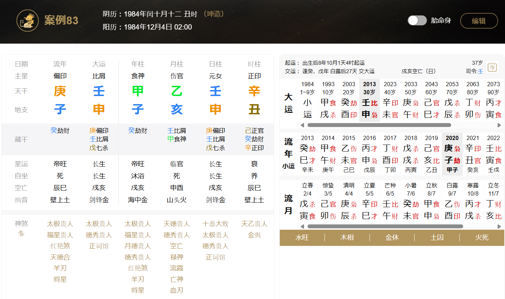Click the 金舆 神煞 entry
The width and height of the screenshot is (505, 299).
click(x=254, y=235)
